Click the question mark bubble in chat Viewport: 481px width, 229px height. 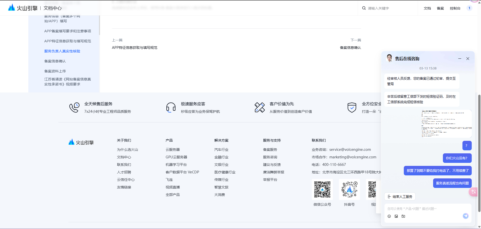coord(467,146)
